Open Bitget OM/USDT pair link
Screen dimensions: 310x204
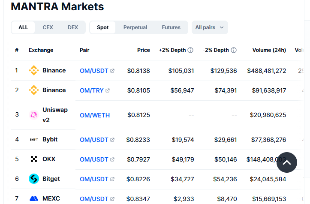tap(94, 179)
